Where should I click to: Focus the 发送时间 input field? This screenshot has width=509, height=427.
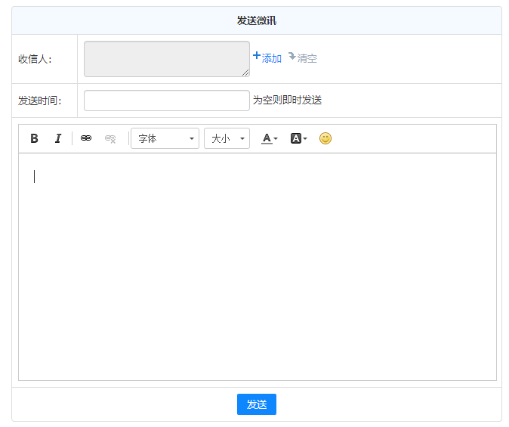(166, 101)
